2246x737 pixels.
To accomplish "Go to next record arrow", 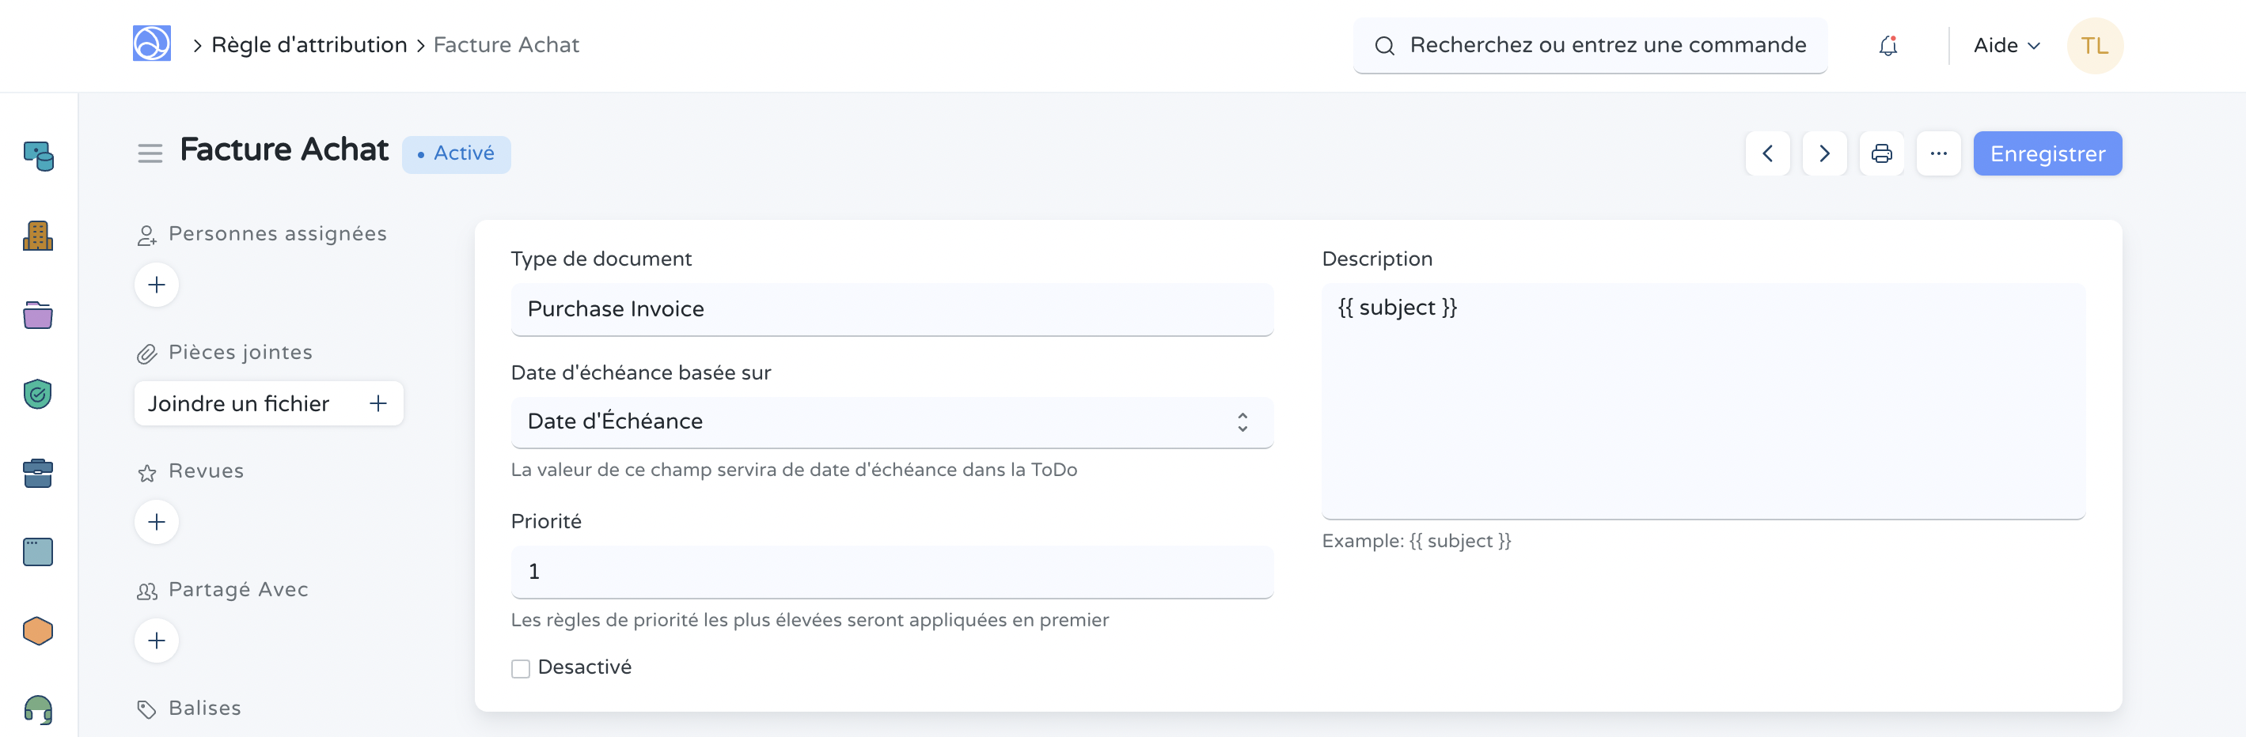I will tap(1824, 154).
